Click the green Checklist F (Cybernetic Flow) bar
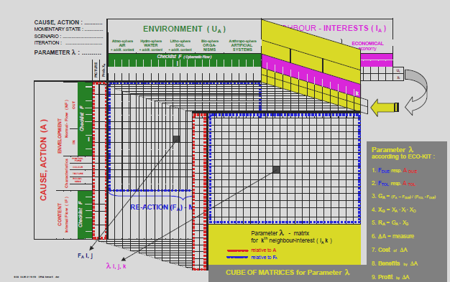Viewport: 450px width, 282px height. [184, 60]
